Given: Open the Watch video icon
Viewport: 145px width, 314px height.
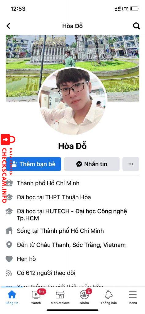Looking at the screenshot, I should point(36,294).
